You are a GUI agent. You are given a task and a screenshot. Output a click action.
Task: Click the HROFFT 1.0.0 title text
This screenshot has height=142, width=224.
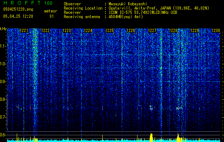tap(28, 3)
